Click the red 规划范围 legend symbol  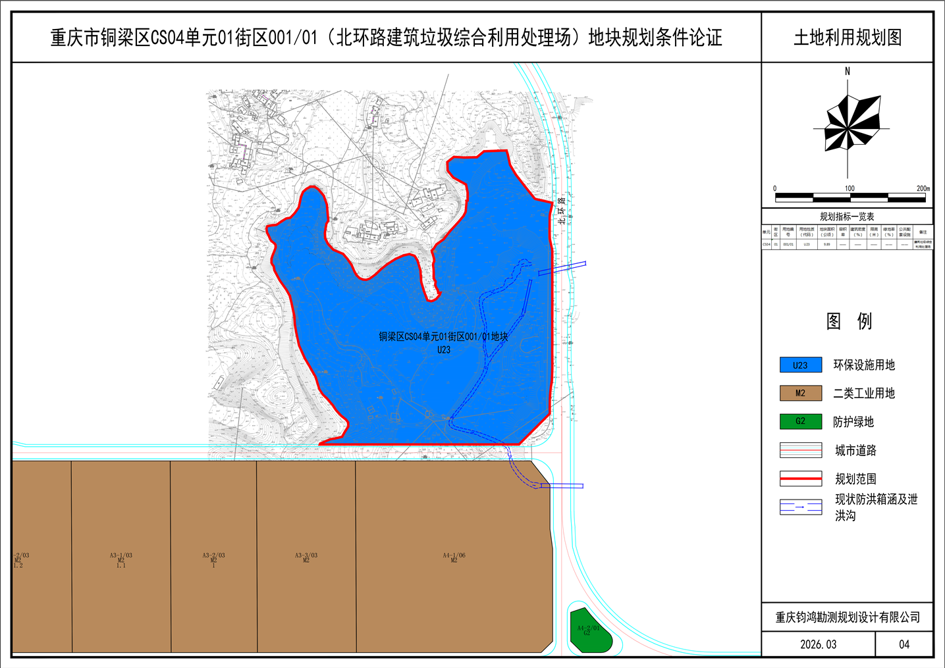pyautogui.click(x=800, y=478)
